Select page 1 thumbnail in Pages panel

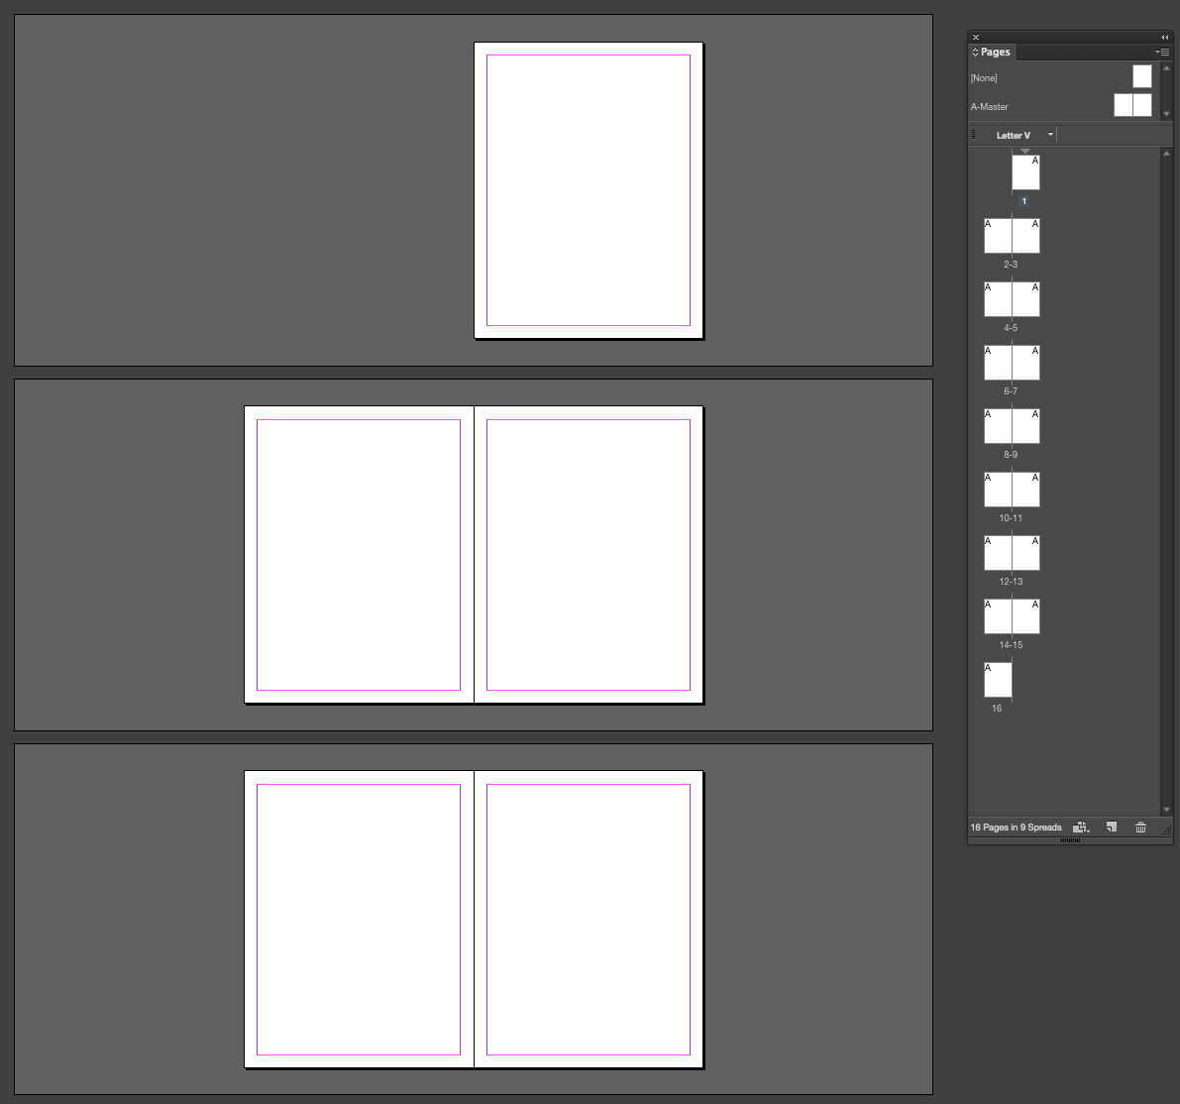point(1025,172)
